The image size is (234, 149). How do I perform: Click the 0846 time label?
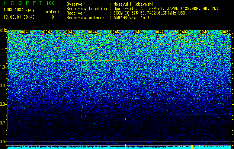click(137, 32)
